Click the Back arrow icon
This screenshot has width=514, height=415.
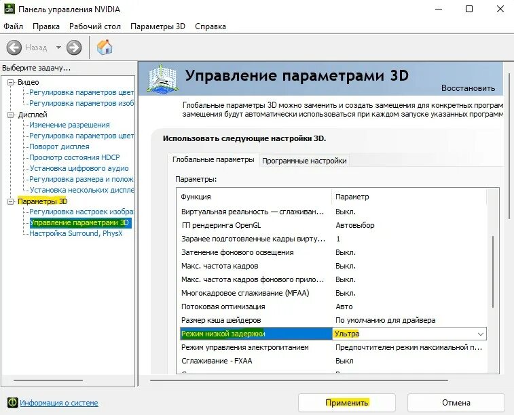pyautogui.click(x=14, y=47)
